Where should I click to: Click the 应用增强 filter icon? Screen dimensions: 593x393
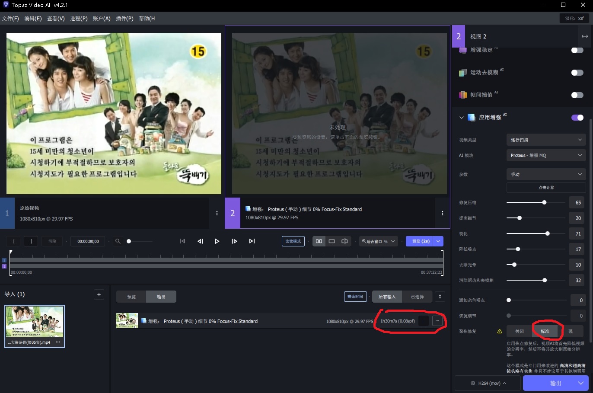tap(472, 117)
